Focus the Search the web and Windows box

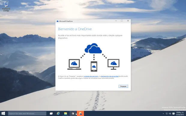(27, 114)
